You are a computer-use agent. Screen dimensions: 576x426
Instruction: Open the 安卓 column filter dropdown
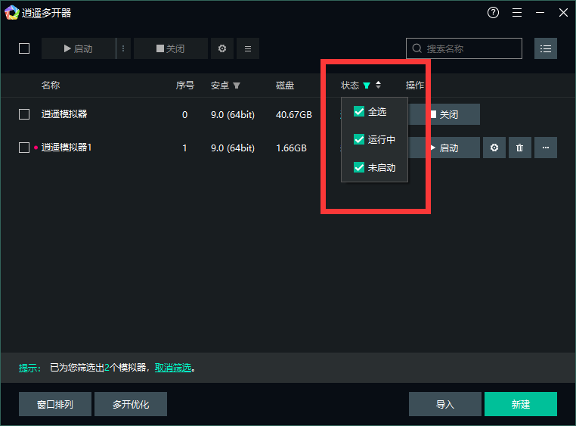(237, 86)
